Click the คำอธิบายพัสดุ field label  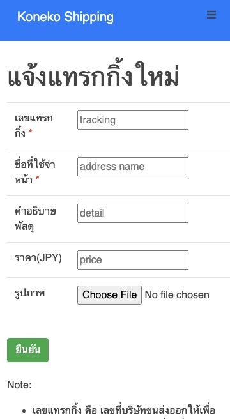click(x=35, y=218)
